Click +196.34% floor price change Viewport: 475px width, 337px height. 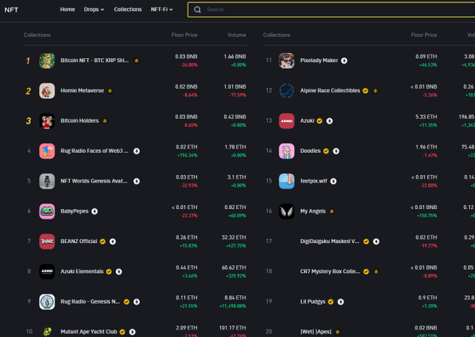click(187, 155)
